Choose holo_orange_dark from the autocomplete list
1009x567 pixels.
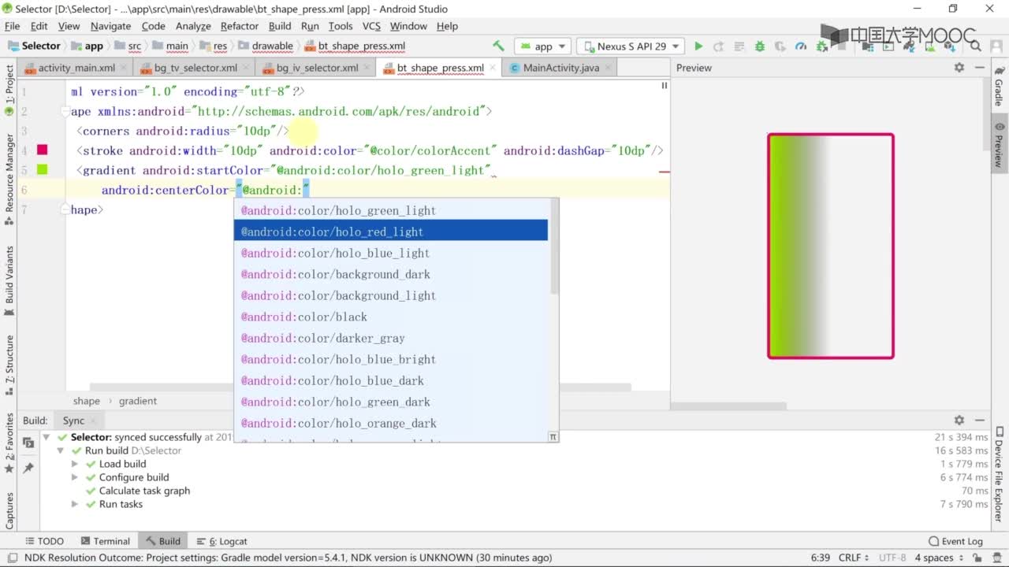tap(391, 423)
